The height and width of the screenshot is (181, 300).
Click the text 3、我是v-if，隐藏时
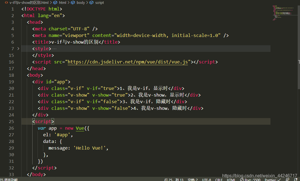click(146, 102)
